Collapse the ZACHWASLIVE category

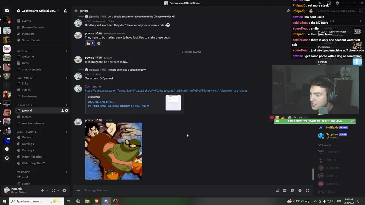click(x=27, y=78)
